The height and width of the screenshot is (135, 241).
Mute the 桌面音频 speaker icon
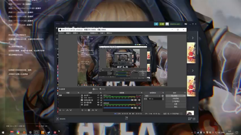click(136, 108)
